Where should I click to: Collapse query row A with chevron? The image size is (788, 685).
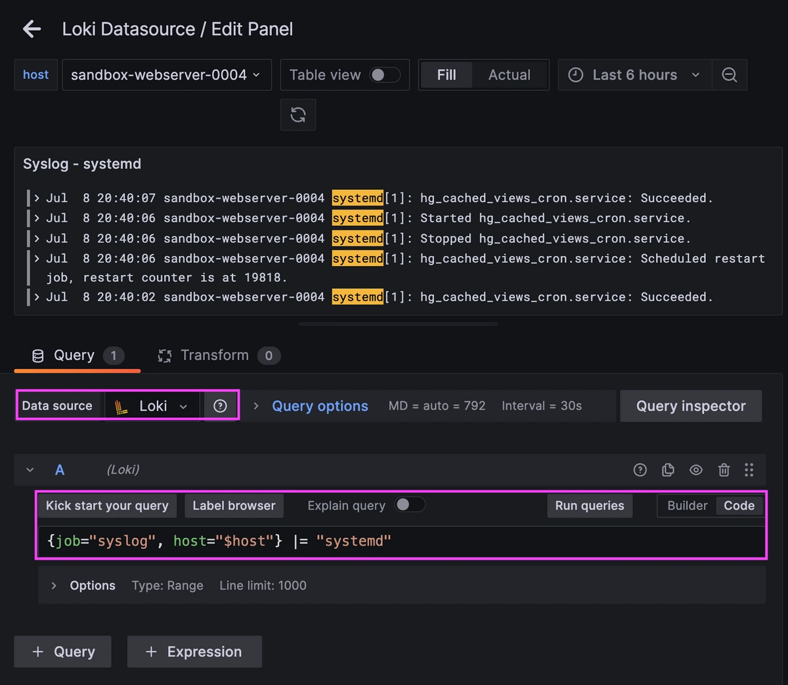click(x=30, y=470)
